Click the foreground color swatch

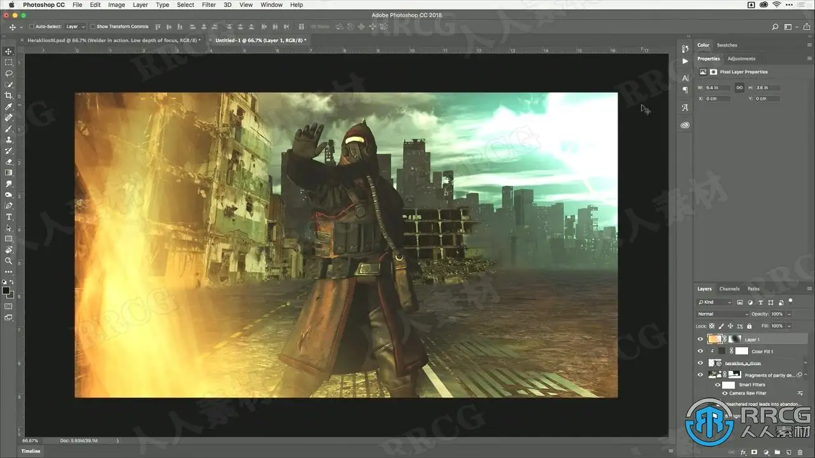tap(6, 291)
